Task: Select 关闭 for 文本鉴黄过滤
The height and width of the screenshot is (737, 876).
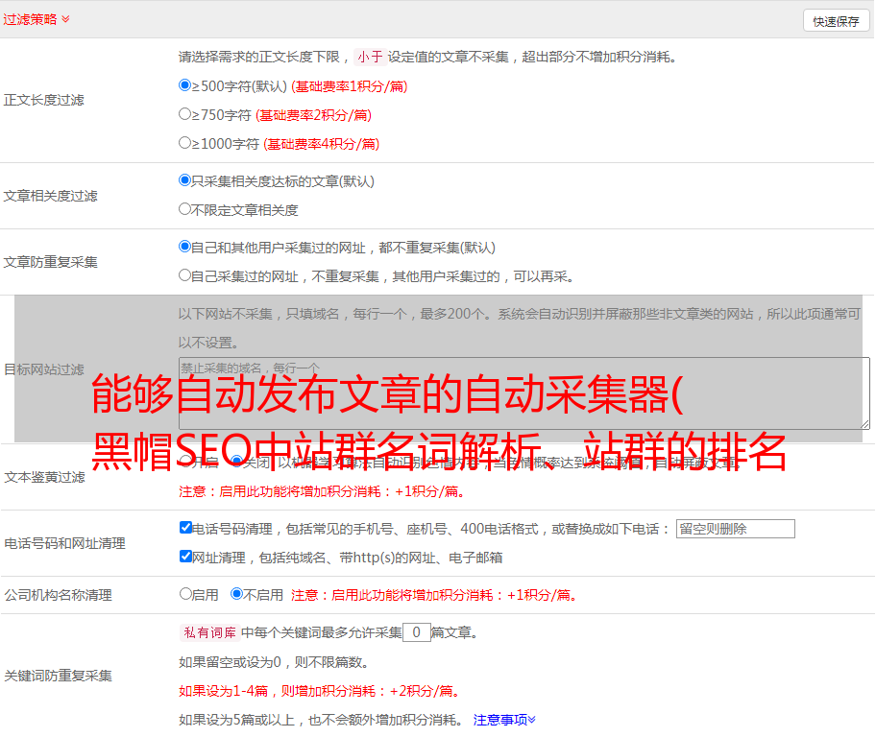Action: coord(236,462)
